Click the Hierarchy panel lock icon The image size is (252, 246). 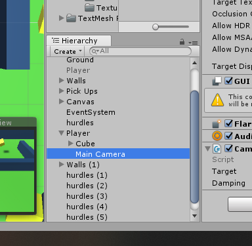[182, 42]
